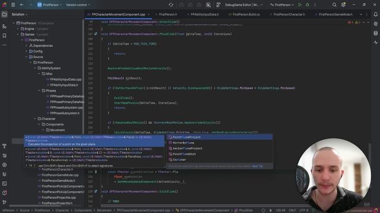Click the UFPCharacterMovementComponent breadcrumb
This screenshot has width=380, height=213.
(x=202, y=211)
